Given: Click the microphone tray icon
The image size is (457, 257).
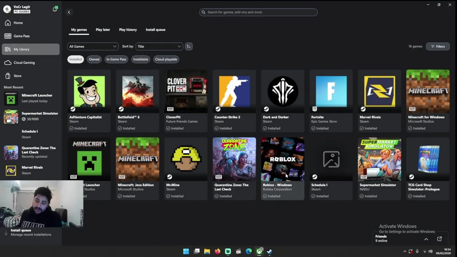Looking at the screenshot, I should [x=417, y=252].
